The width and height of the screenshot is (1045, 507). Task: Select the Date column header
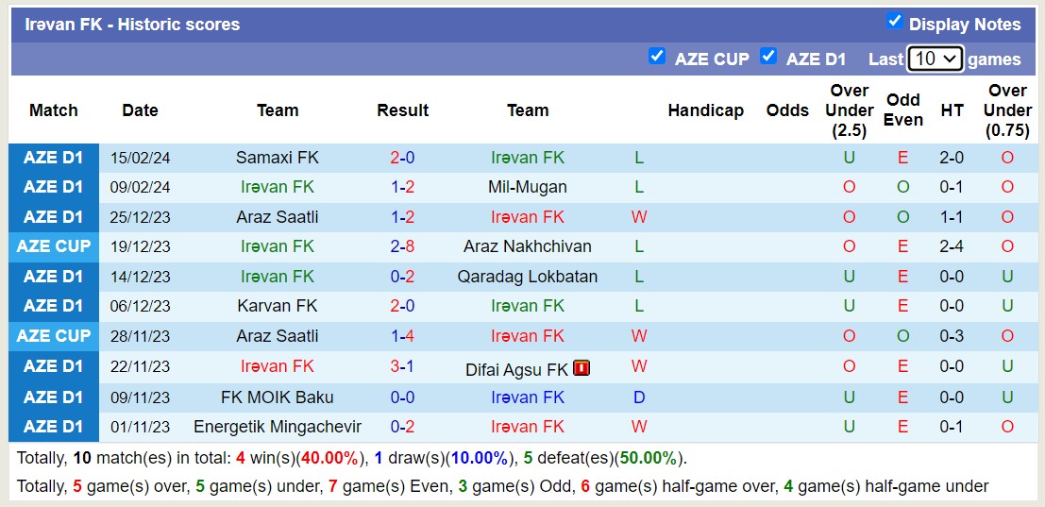(140, 110)
